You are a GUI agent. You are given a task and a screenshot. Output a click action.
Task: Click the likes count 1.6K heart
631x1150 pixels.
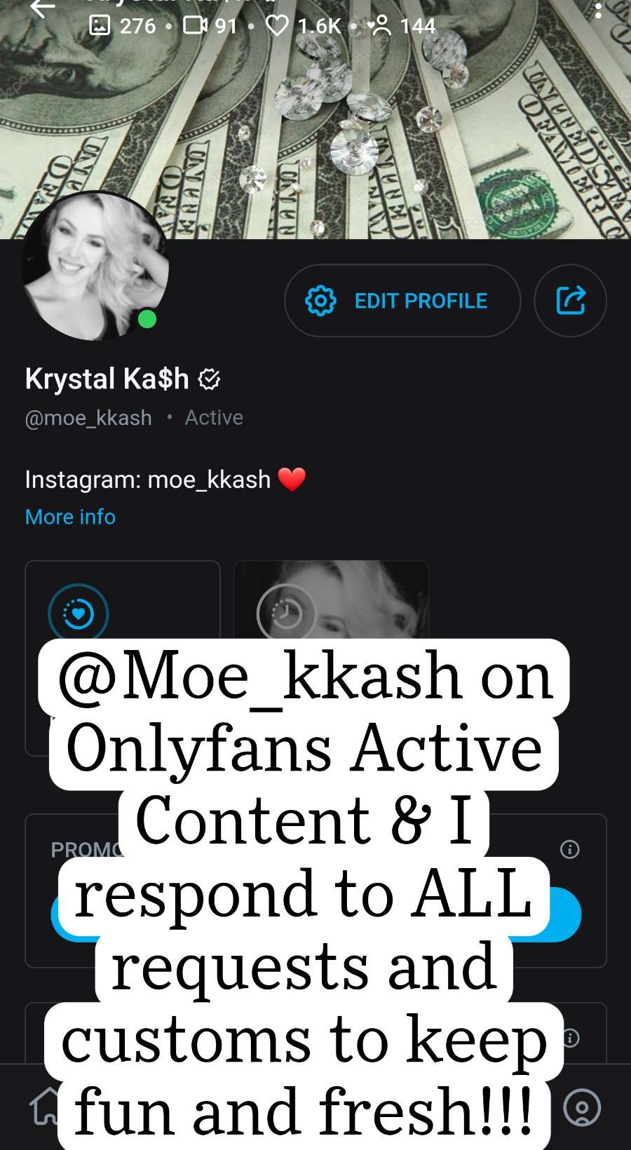278,26
